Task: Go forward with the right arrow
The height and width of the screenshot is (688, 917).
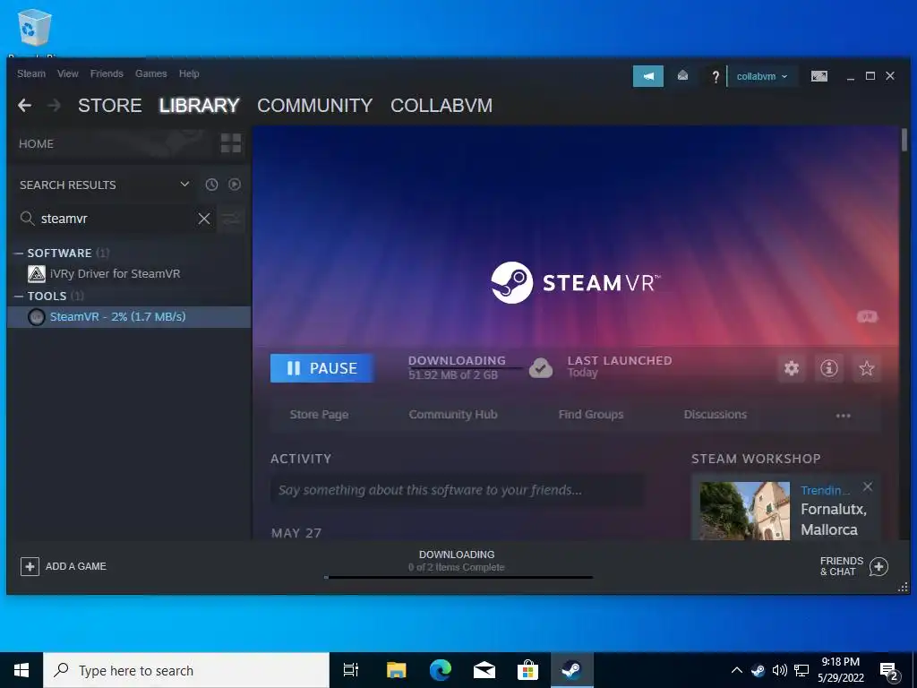Action: pyautogui.click(x=54, y=106)
